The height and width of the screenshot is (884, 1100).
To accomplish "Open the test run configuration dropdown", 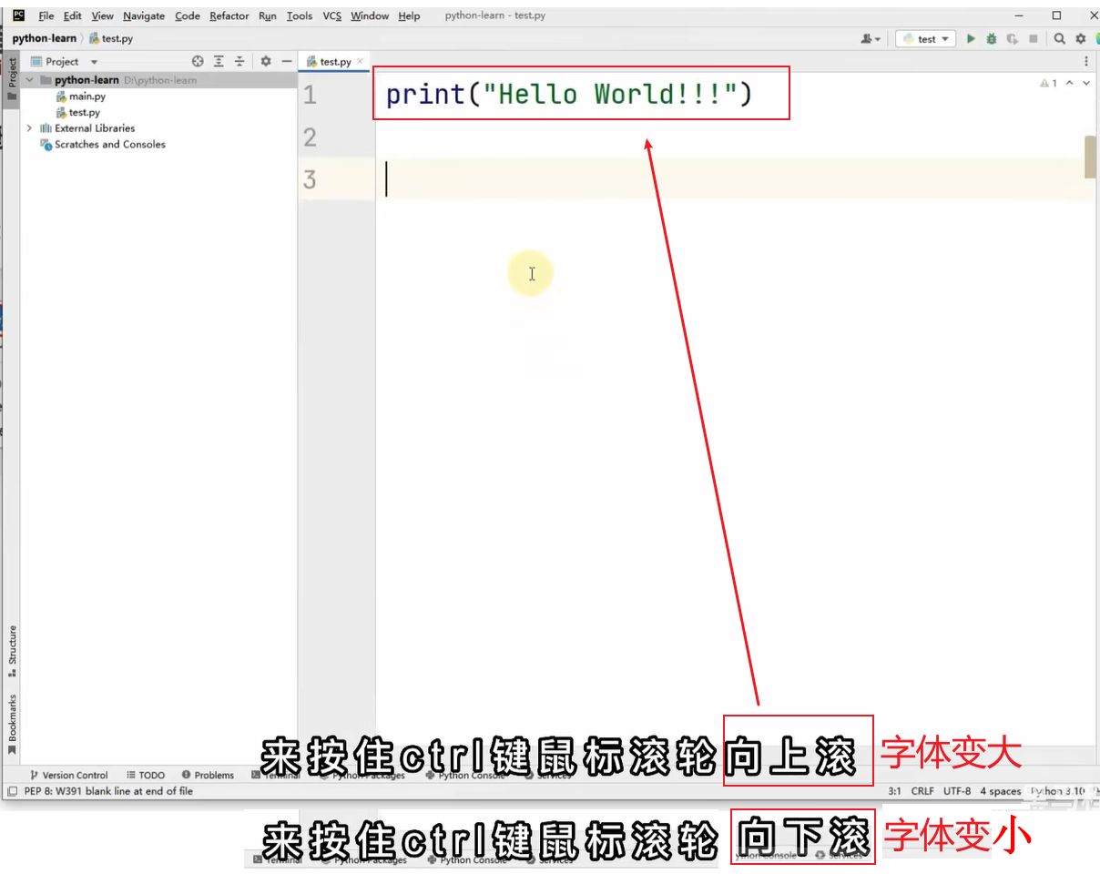I will [925, 39].
